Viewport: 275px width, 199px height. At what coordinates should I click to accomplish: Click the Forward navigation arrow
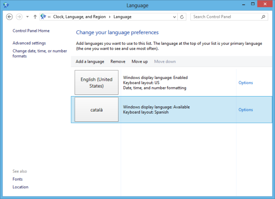click(x=19, y=17)
